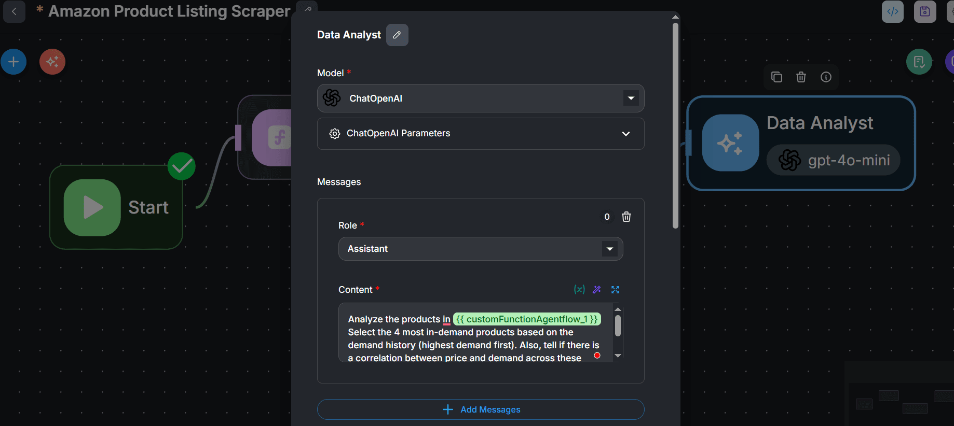Screen dimensions: 954x426
Task: Click the OpenAI logo on gpt-4o-mini chip
Action: (789, 160)
